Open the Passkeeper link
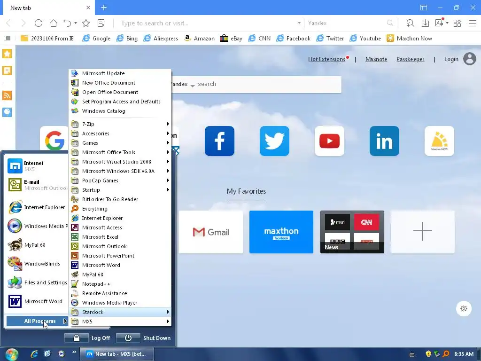 click(410, 59)
